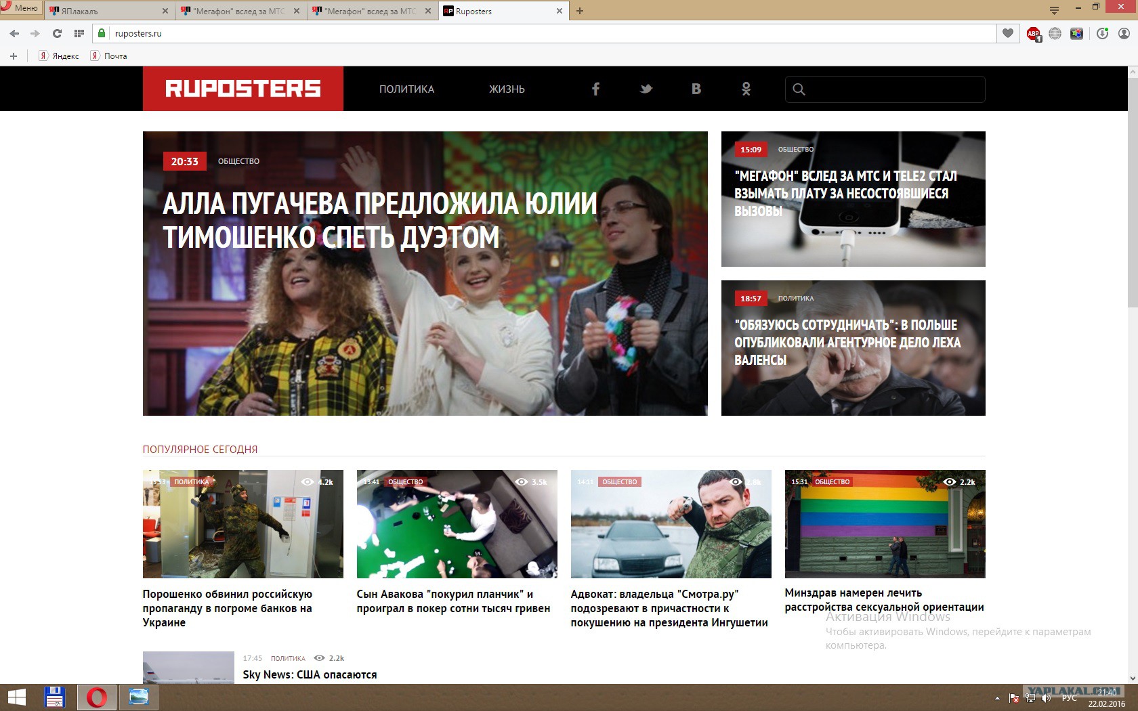Reload the current page

pos(58,33)
